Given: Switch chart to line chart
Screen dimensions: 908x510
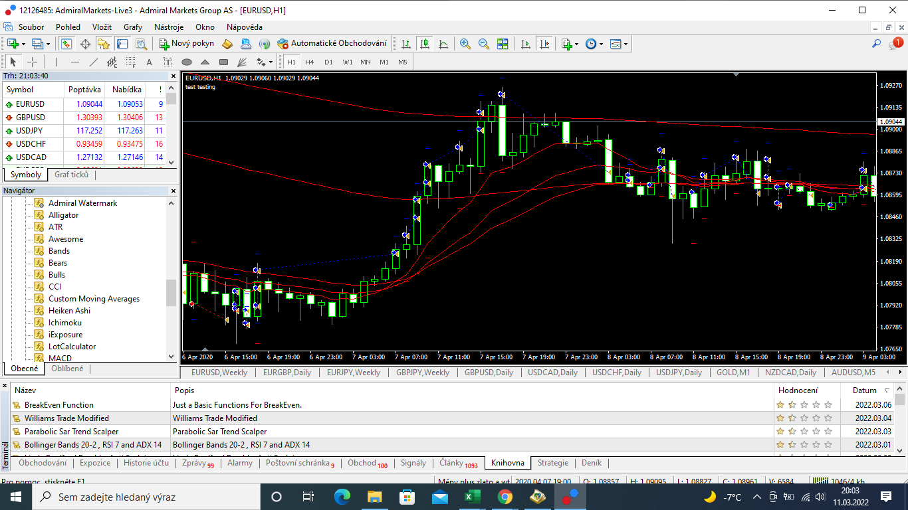Looking at the screenshot, I should click(443, 44).
